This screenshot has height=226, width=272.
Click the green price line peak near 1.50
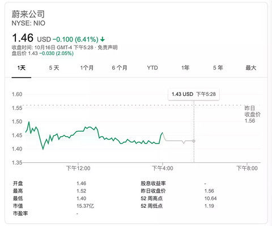[29, 122]
